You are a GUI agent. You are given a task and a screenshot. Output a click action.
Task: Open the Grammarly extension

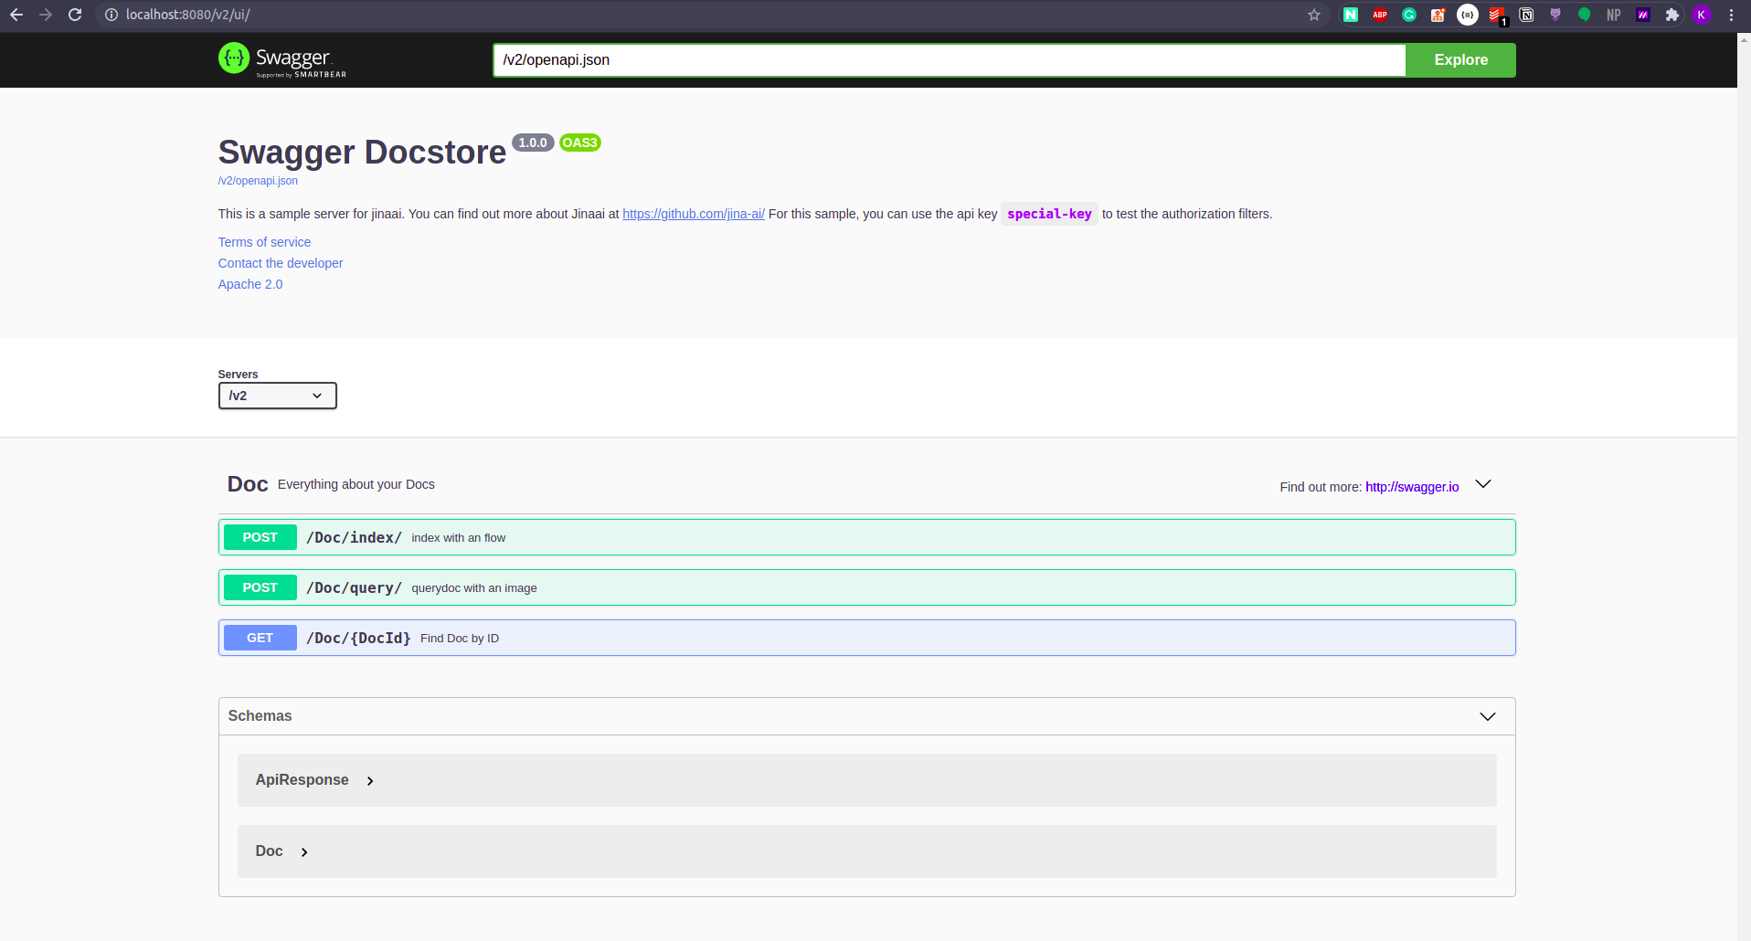tap(1409, 15)
